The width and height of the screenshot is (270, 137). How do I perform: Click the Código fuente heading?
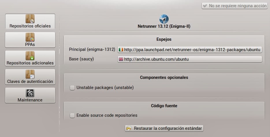point(164,105)
